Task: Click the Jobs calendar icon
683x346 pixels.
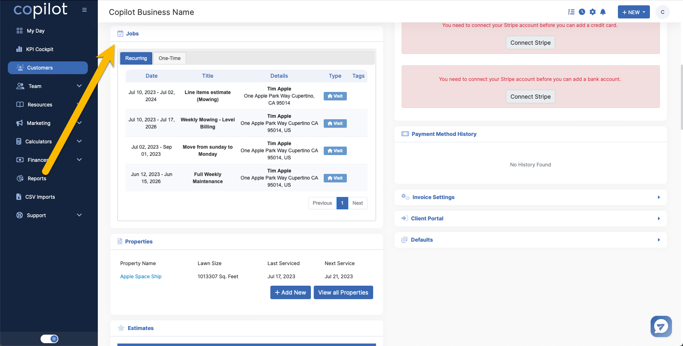Action: pyautogui.click(x=120, y=34)
